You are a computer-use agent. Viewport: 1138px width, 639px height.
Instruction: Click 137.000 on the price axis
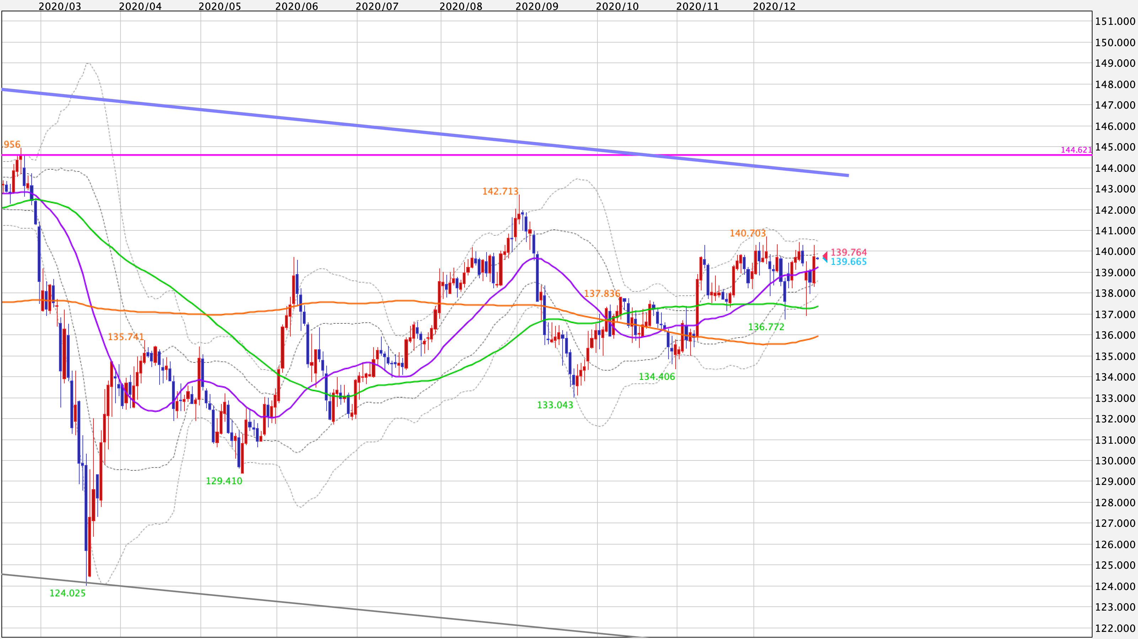coord(1115,314)
